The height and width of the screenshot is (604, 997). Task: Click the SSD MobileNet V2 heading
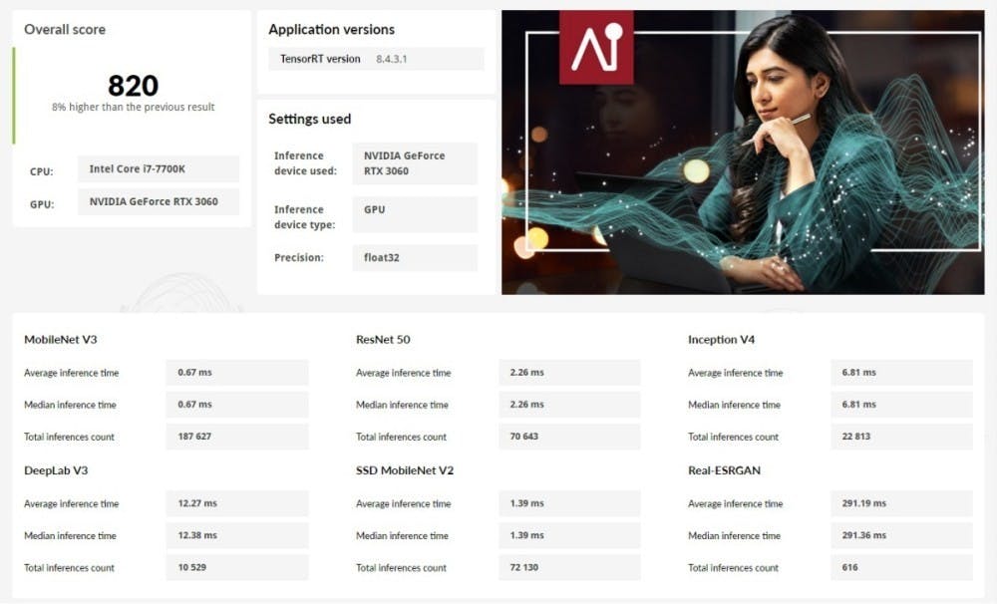click(x=405, y=470)
